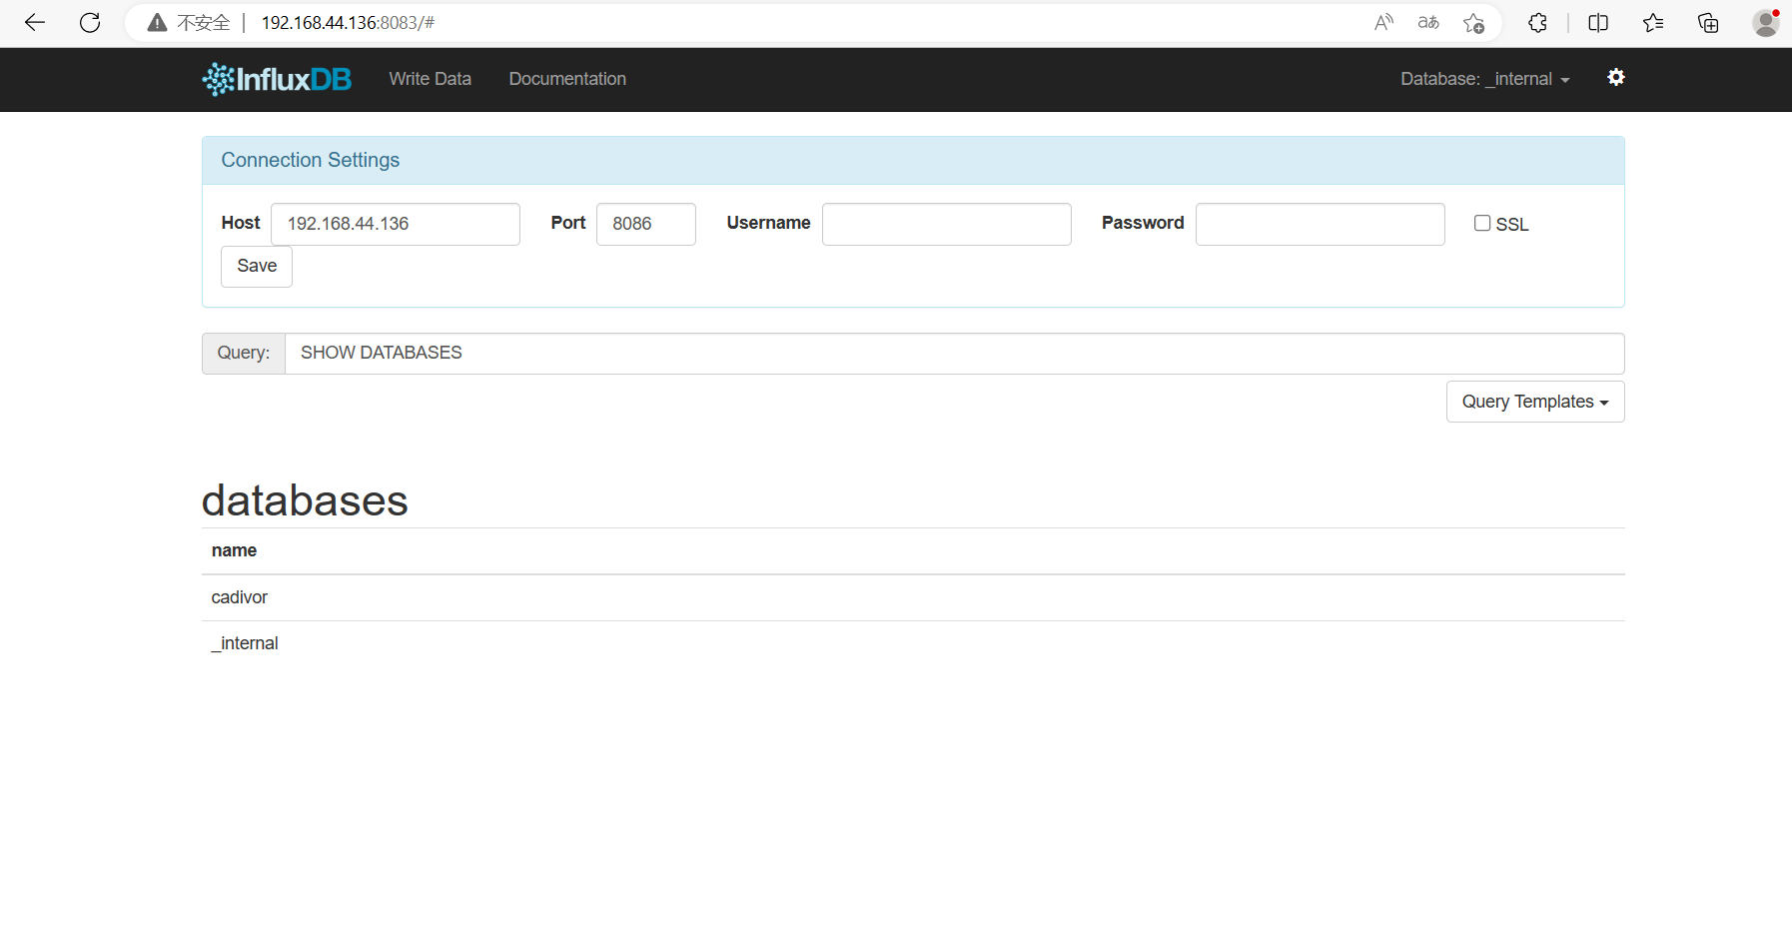Screen dimensions: 1792x940
Task: Focus the Host input field
Action: click(x=396, y=224)
